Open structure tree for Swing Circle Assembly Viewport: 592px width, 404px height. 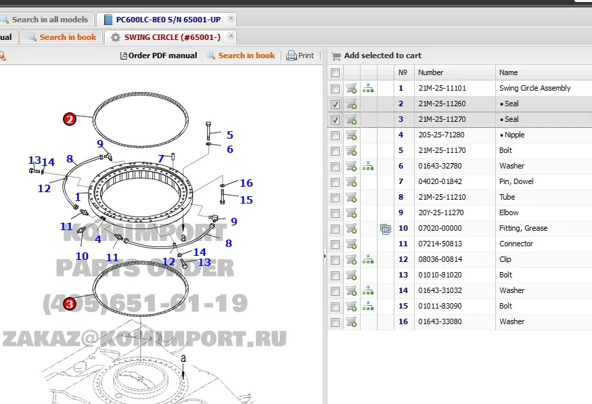[368, 89]
